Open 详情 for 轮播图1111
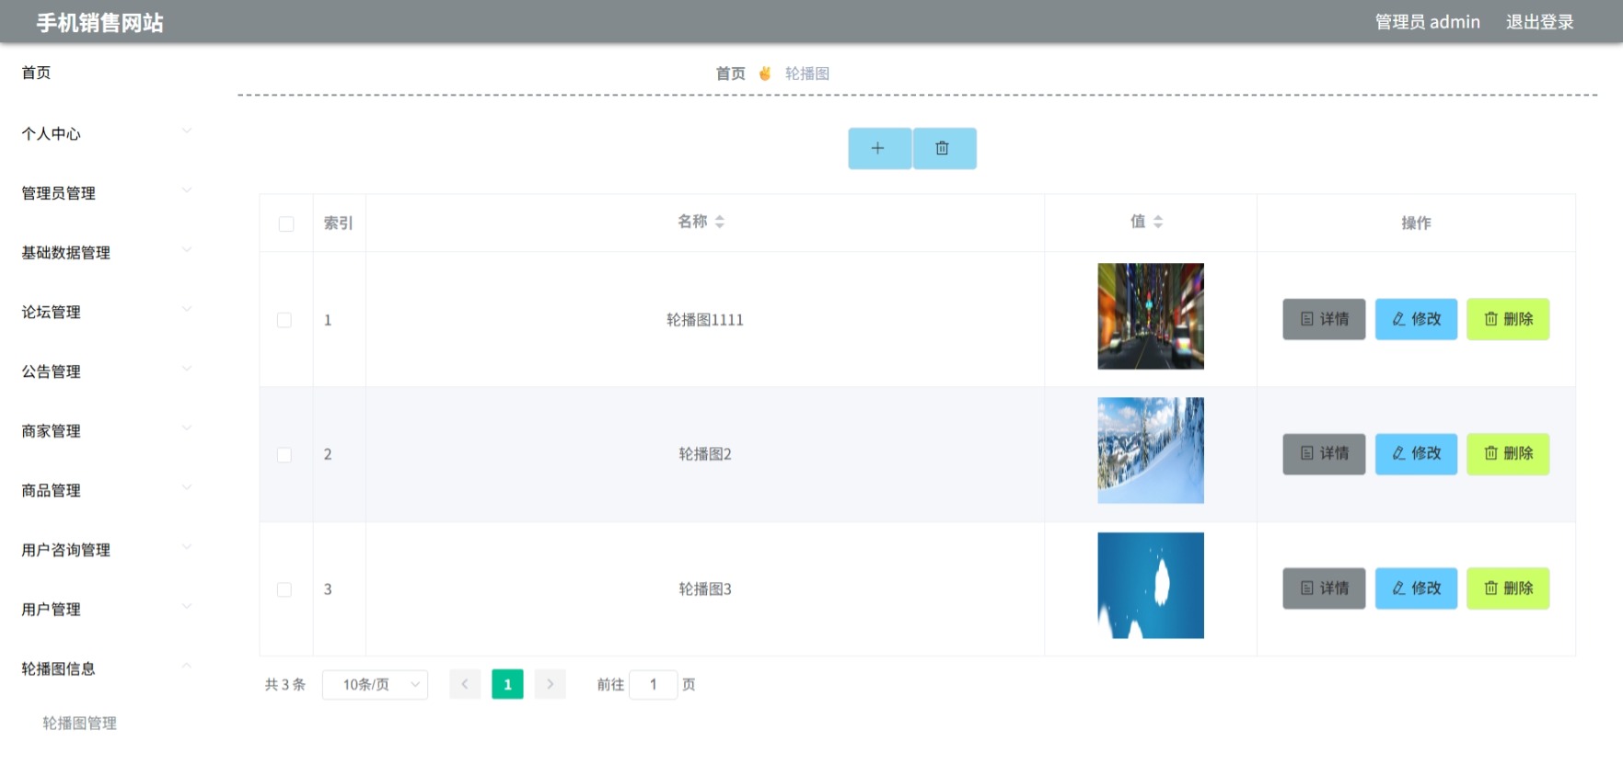 click(x=1324, y=319)
